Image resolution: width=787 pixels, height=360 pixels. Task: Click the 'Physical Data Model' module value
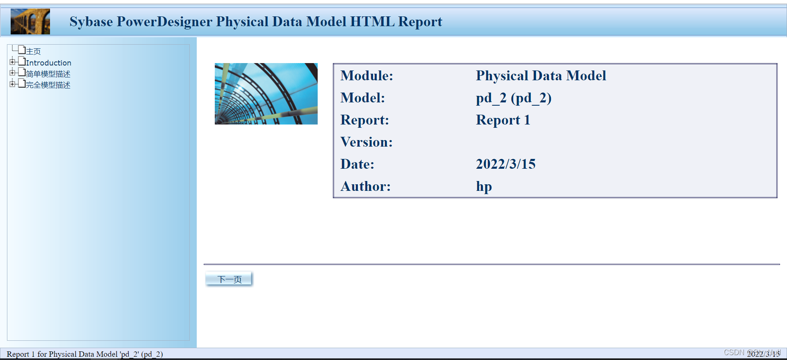(x=541, y=76)
